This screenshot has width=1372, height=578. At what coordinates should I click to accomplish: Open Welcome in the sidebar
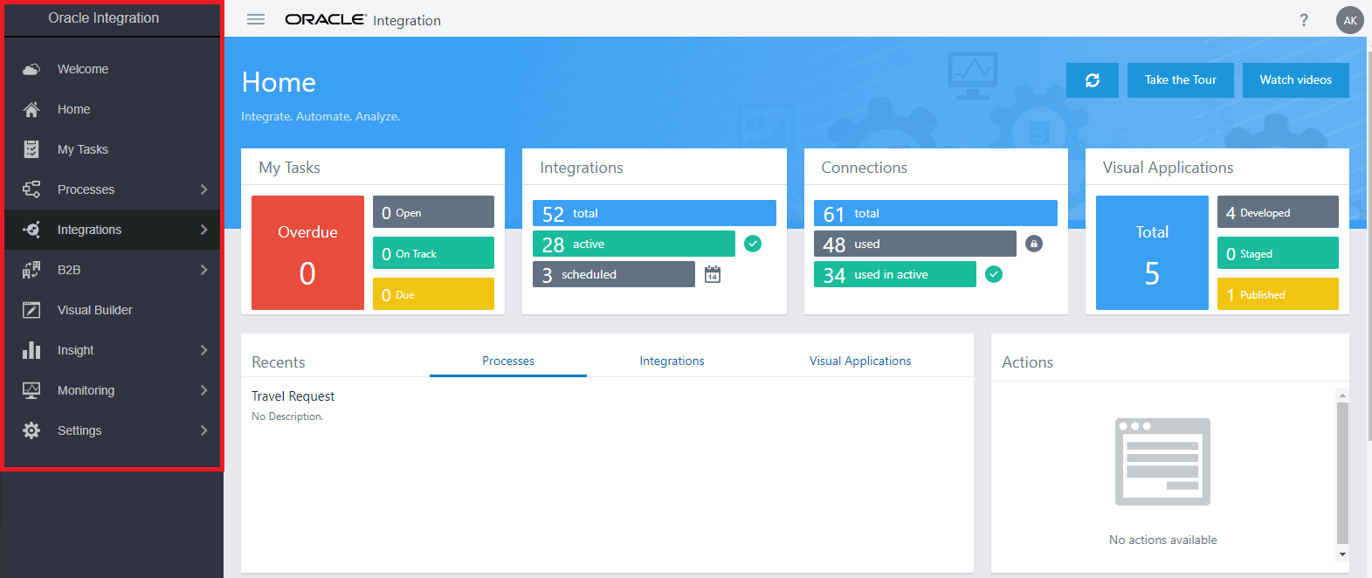point(113,69)
